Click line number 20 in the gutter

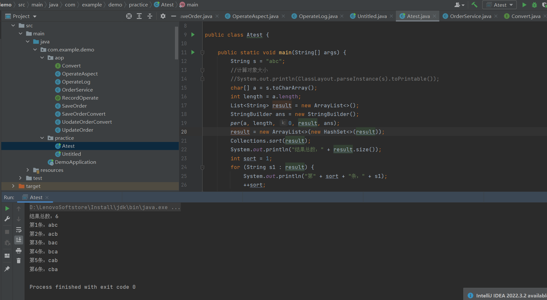click(184, 132)
